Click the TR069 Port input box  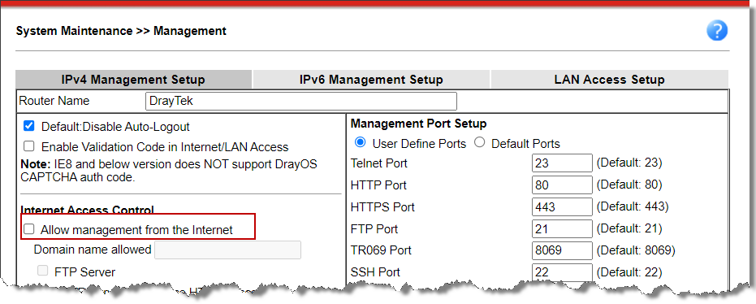click(x=562, y=250)
